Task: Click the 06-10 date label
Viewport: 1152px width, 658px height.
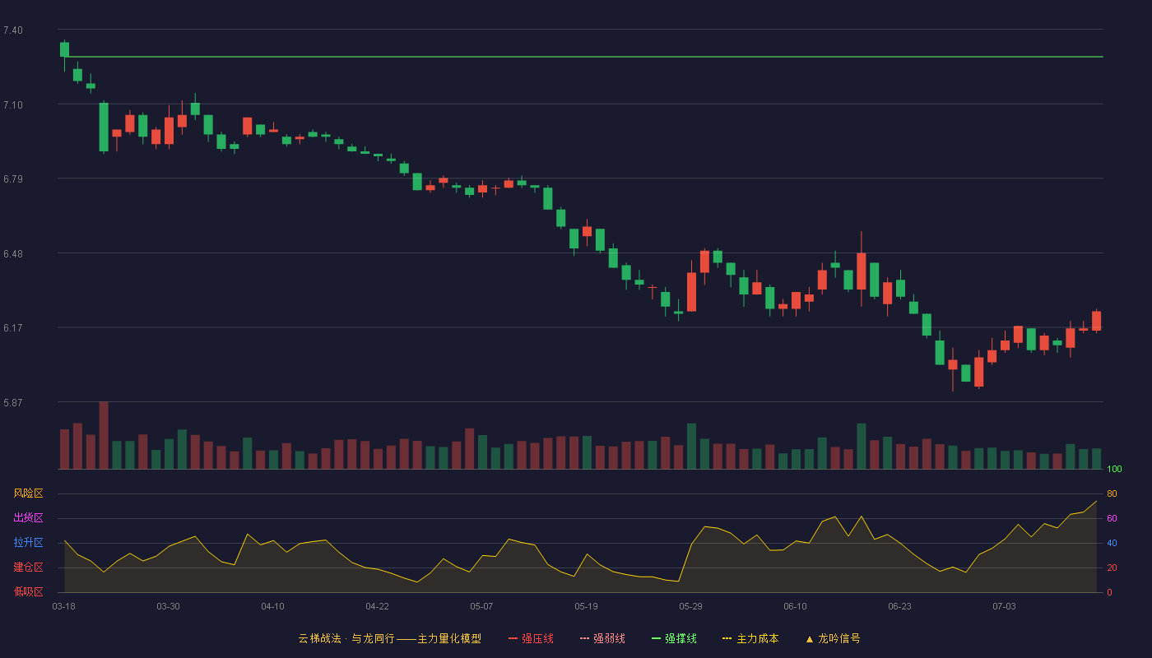Action: click(795, 606)
